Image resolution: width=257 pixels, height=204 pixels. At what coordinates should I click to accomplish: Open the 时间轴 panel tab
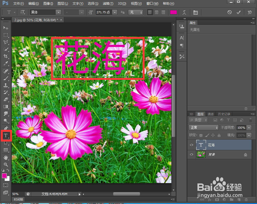pos(18,199)
